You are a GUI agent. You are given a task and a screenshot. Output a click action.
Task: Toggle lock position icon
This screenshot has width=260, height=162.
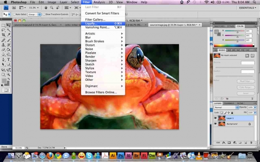pos(228,113)
